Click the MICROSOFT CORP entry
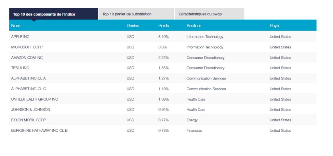 point(27,47)
